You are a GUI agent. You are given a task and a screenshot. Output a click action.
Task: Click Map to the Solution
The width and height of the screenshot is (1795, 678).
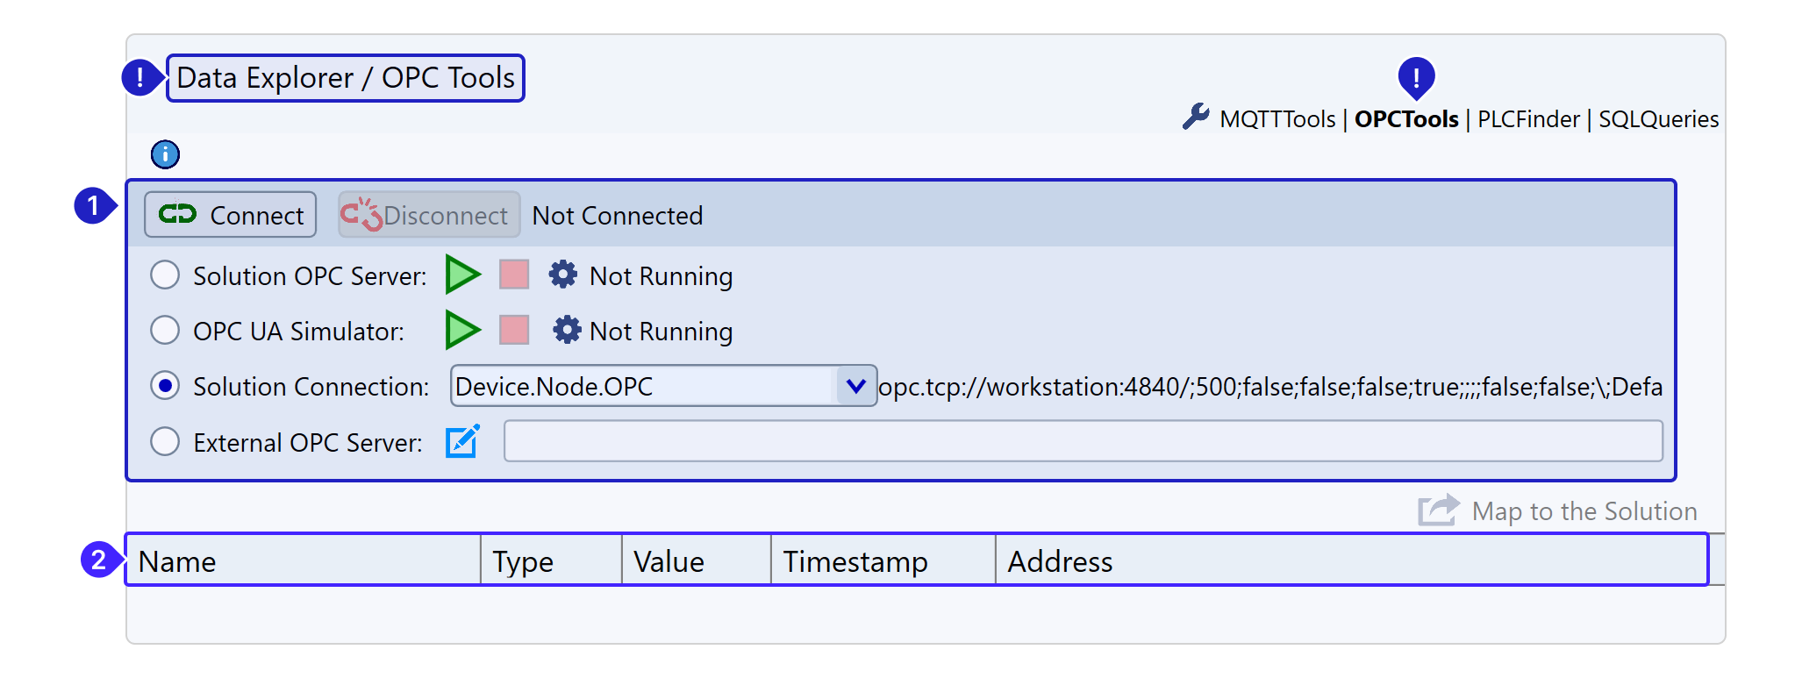click(x=1558, y=510)
